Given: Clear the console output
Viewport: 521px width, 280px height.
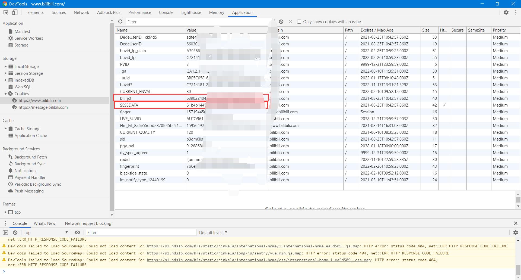Looking at the screenshot, I should [x=15, y=232].
